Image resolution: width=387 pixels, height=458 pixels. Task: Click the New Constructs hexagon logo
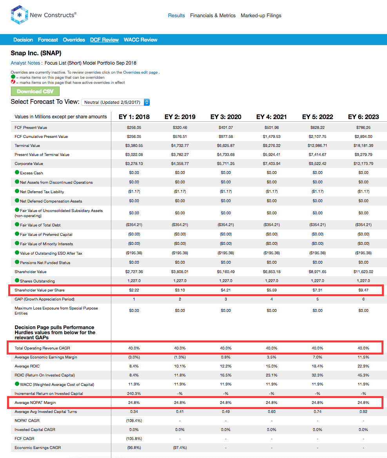pos(19,15)
